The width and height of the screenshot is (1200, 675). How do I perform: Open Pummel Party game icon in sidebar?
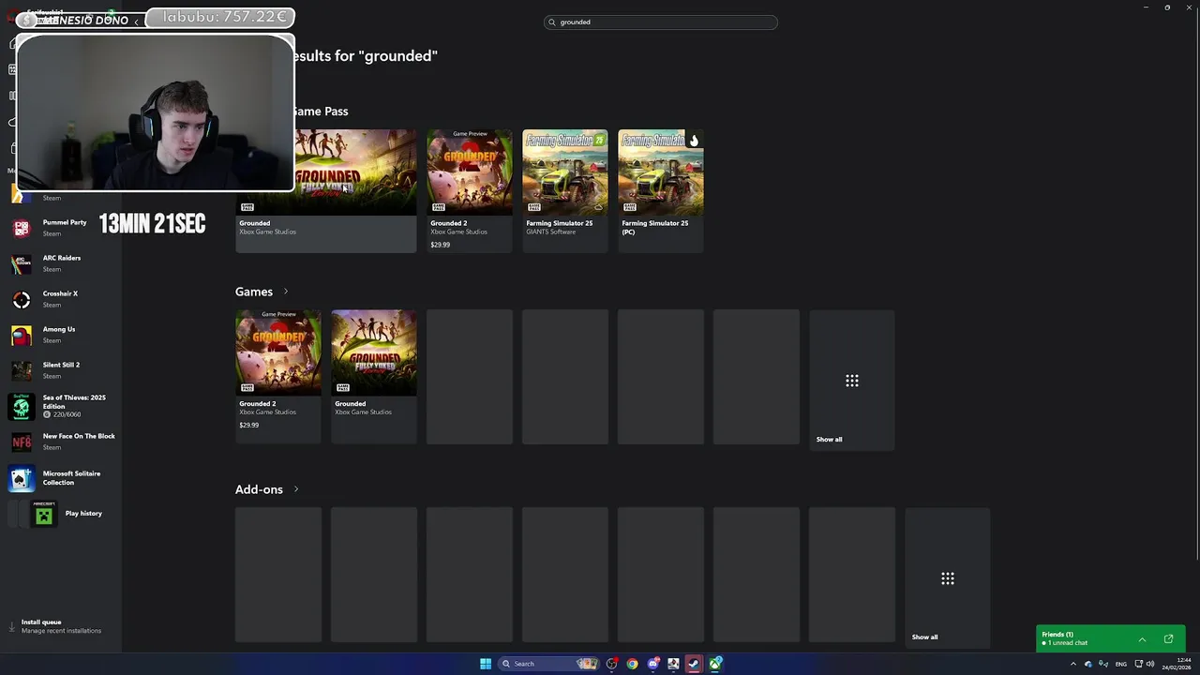pos(22,228)
